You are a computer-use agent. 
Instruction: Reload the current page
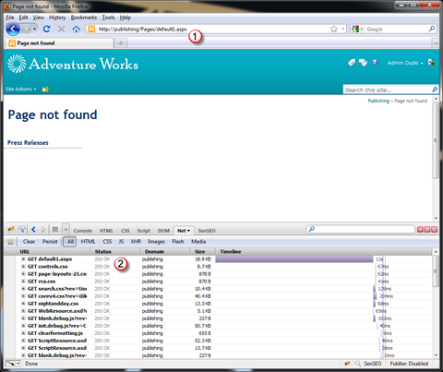pos(47,29)
